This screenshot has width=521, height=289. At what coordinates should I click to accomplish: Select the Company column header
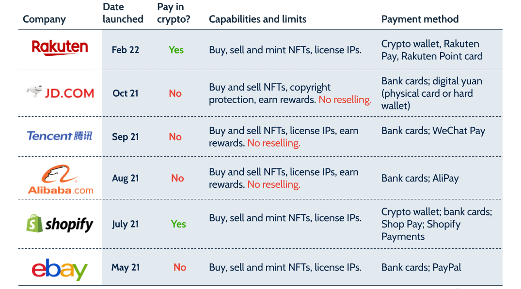pos(44,19)
